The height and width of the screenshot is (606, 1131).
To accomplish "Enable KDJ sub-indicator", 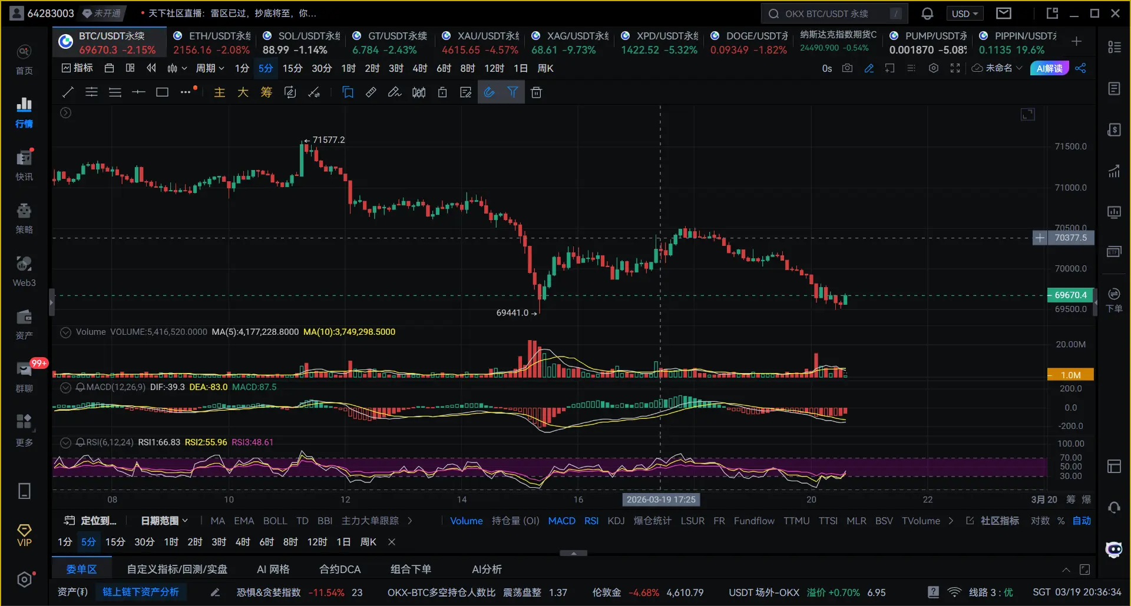I will click(616, 521).
